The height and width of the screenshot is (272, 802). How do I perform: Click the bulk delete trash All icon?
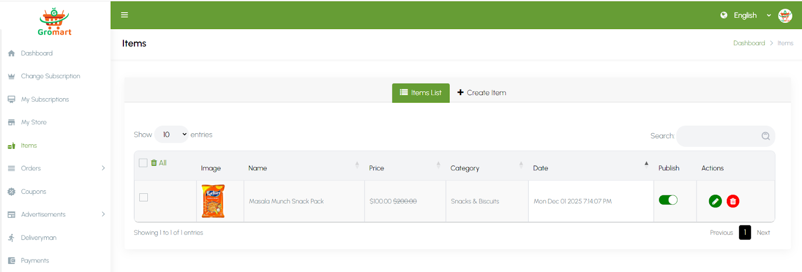click(154, 163)
